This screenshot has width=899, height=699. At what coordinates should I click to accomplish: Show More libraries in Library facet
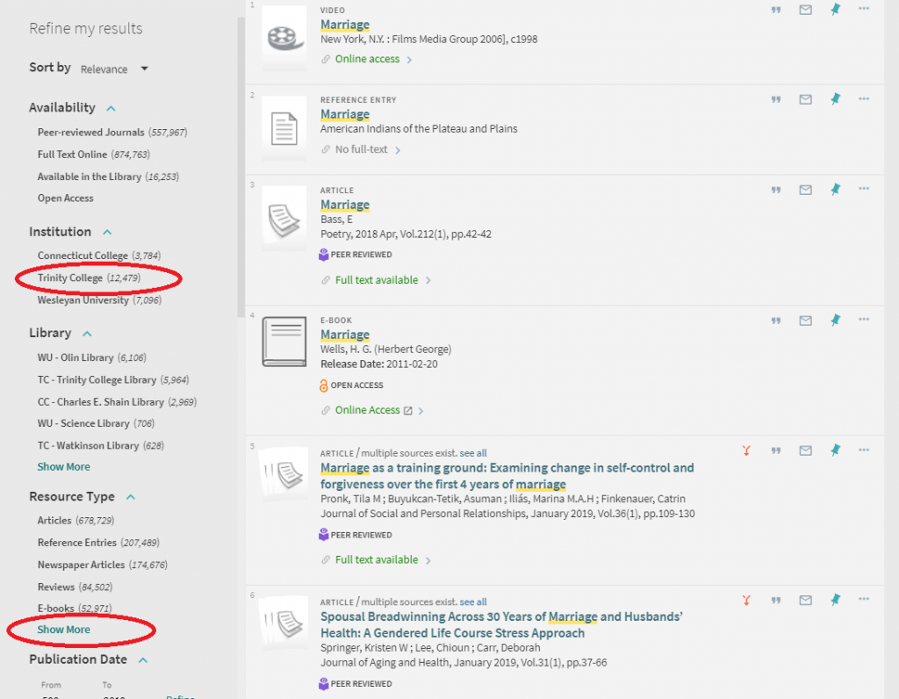[63, 467]
